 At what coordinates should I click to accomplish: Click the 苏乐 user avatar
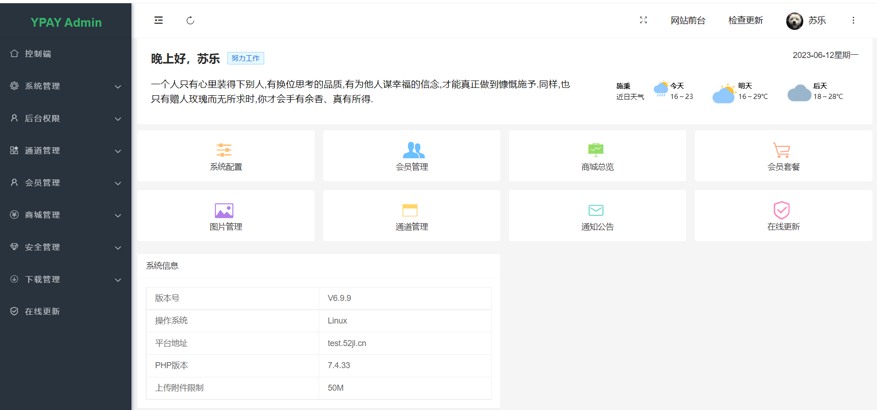pos(794,21)
